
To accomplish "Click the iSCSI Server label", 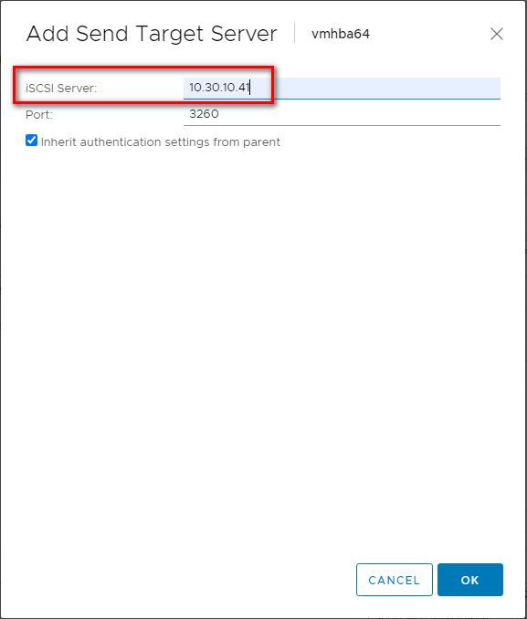I will (61, 88).
